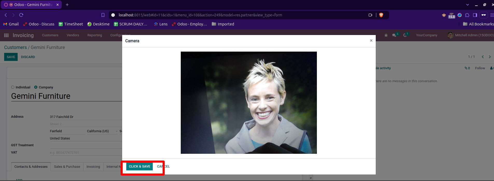
Task: Open the Odoo debug bug icon
Action: [386, 35]
